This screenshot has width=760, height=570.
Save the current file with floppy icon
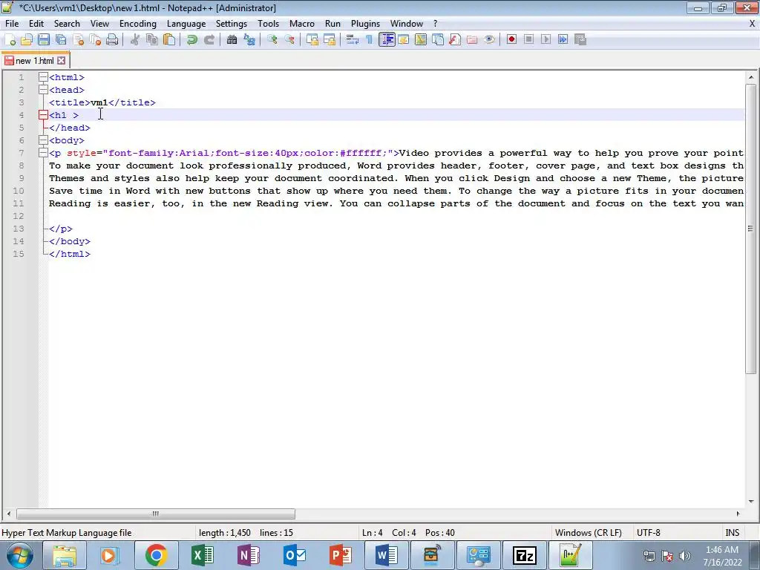(44, 40)
